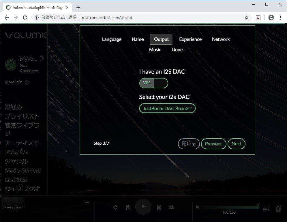The height and width of the screenshot is (222, 287).
Task: Open the Chrome three-dot menu
Action: pyautogui.click(x=280, y=18)
